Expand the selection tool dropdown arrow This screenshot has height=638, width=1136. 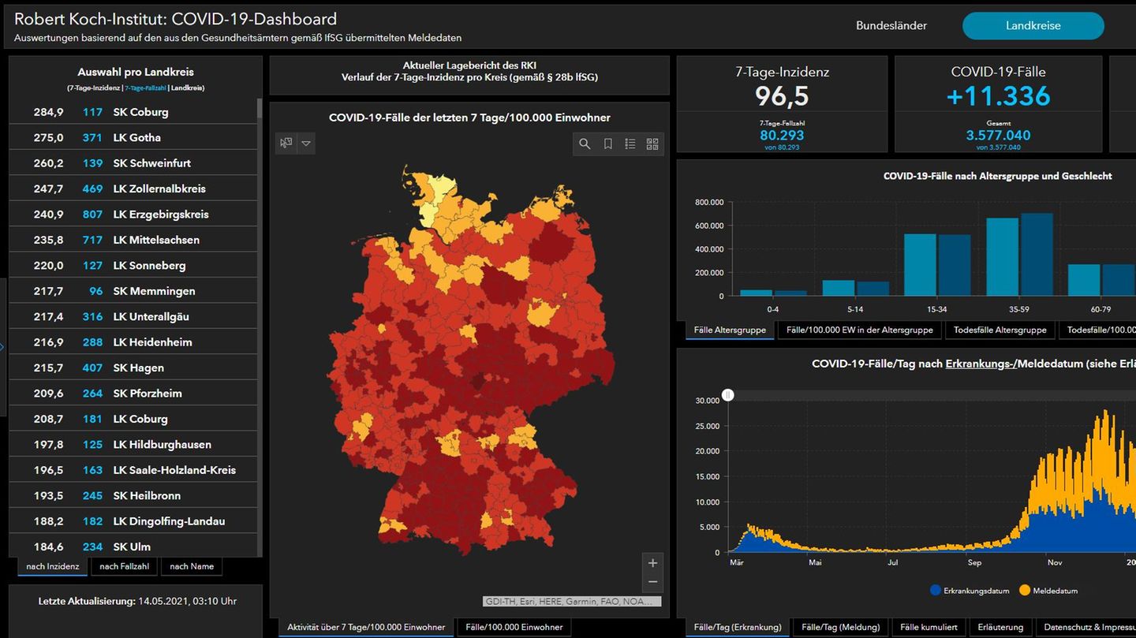(x=306, y=143)
